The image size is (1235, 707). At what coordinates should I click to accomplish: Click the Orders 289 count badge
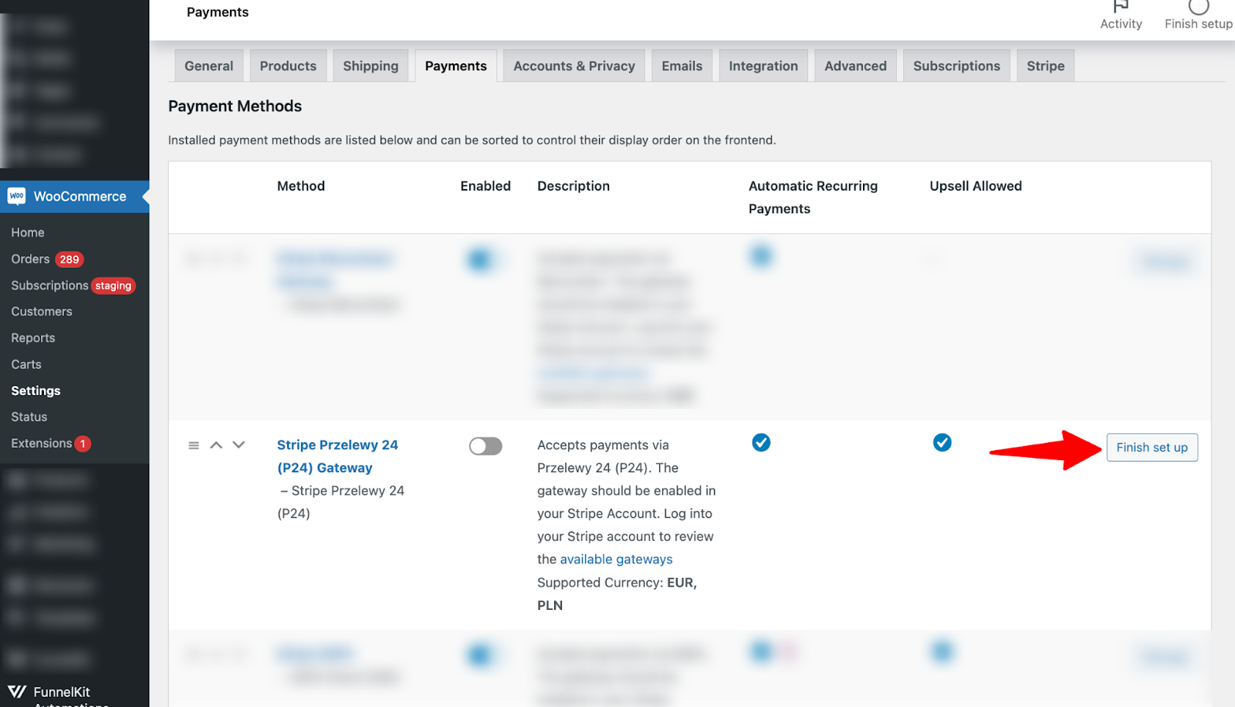tap(69, 259)
